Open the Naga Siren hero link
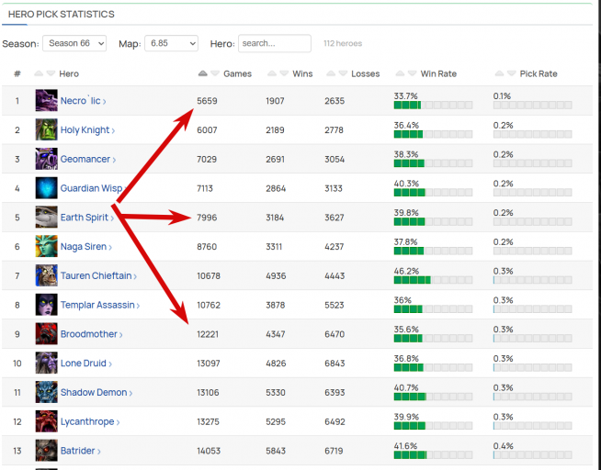 pyautogui.click(x=86, y=247)
